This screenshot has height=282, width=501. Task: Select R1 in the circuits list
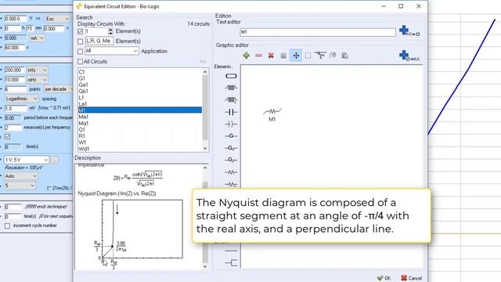140,136
